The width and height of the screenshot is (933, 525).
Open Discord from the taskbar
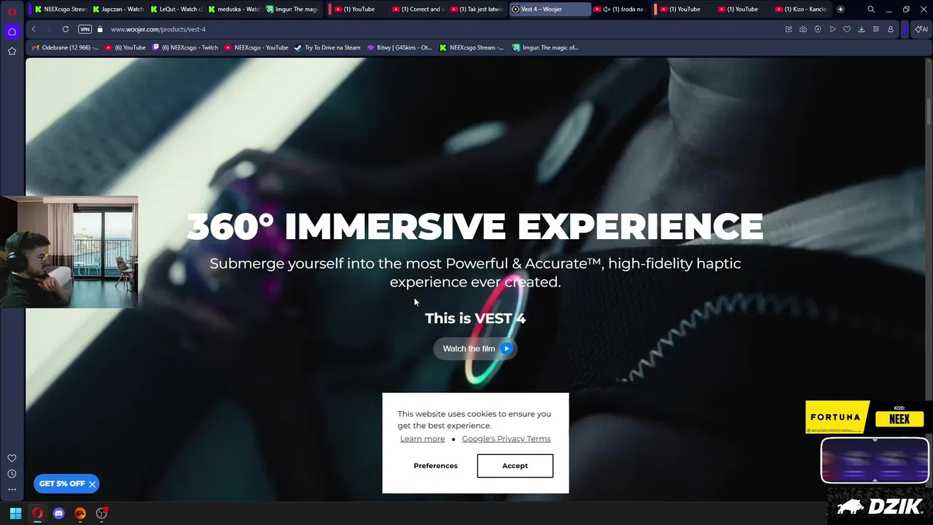[59, 513]
